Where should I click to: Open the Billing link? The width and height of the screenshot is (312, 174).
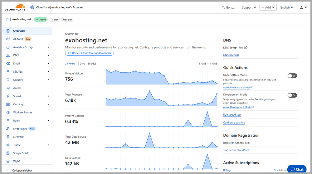227,170
